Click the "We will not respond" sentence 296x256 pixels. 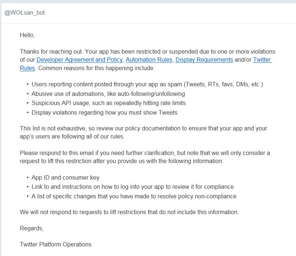click(x=129, y=212)
